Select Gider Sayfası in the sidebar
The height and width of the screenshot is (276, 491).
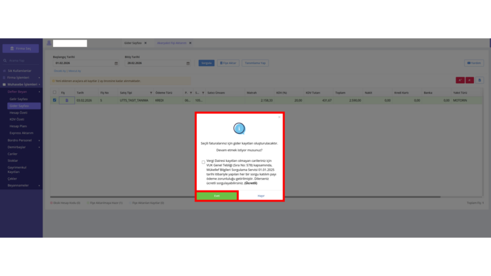24,106
